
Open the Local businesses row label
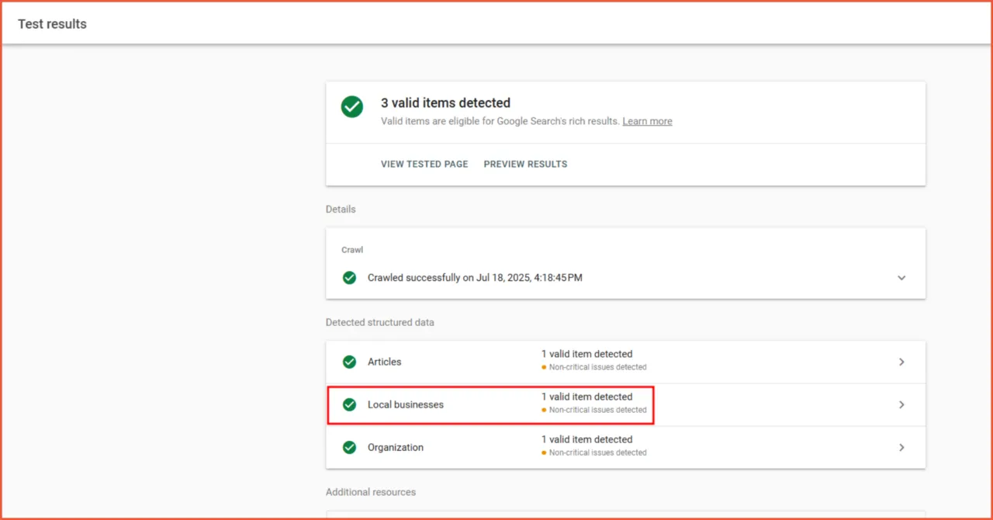pyautogui.click(x=406, y=404)
